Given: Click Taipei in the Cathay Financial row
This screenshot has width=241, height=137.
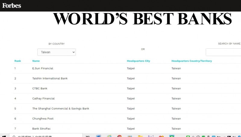Looking at the screenshot, I should (131, 98).
